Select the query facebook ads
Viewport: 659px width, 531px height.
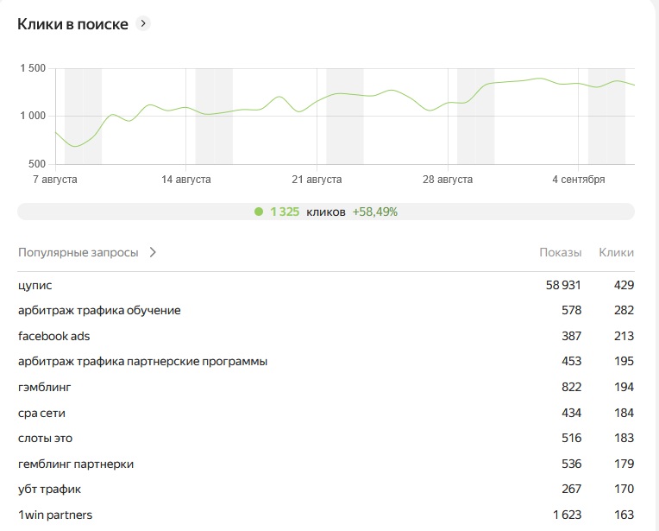point(53,336)
